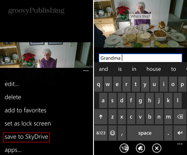Tap grandma photo thumbnail in left screen
This screenshot has width=187, height=155.
point(47,55)
